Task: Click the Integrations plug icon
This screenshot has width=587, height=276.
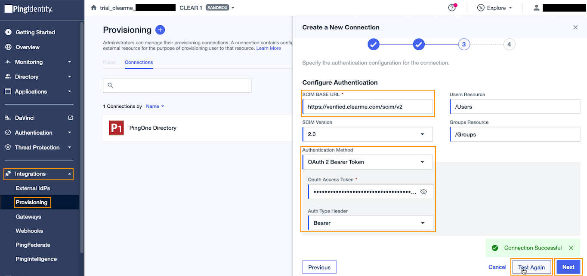Action: pyautogui.click(x=8, y=174)
